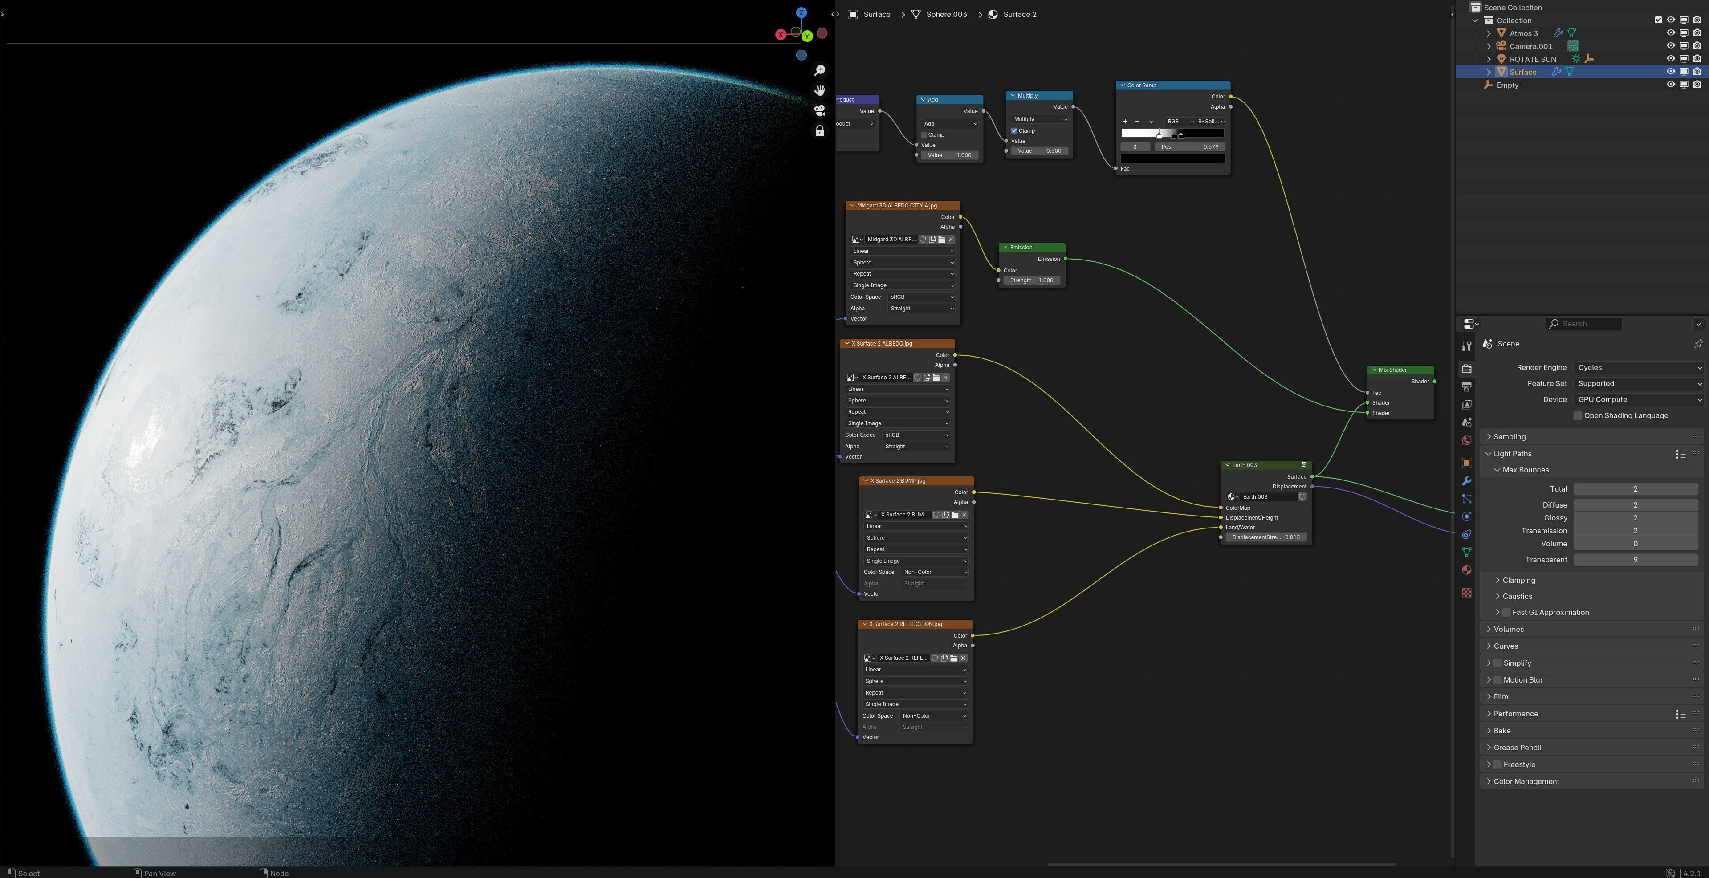Toggle ROTATE SUN eye visibility
The height and width of the screenshot is (878, 1709).
pyautogui.click(x=1671, y=59)
